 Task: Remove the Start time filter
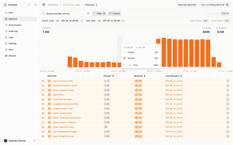pyautogui.click(x=82, y=21)
